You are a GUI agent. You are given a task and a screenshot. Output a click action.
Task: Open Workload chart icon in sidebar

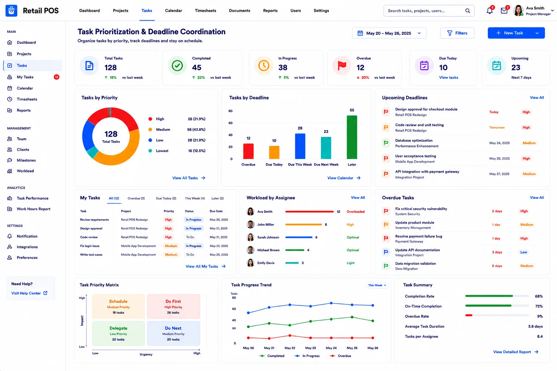pos(10,171)
